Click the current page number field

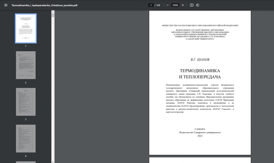point(151,5)
